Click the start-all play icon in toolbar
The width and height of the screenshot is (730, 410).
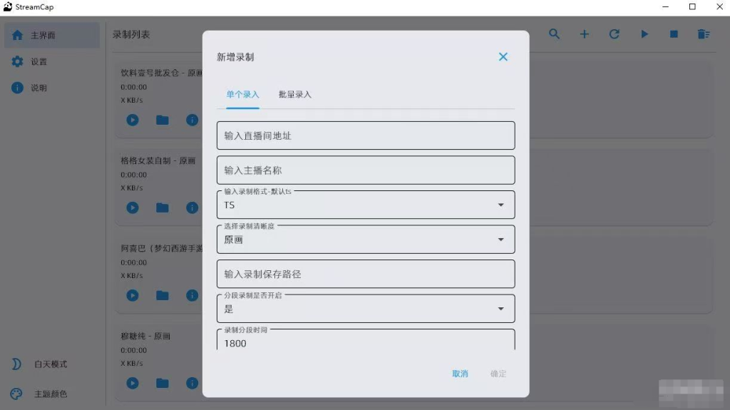pos(644,34)
